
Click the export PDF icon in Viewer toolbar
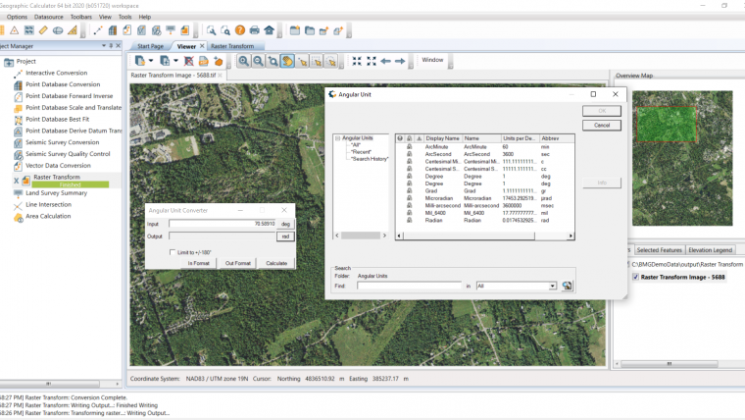click(203, 61)
